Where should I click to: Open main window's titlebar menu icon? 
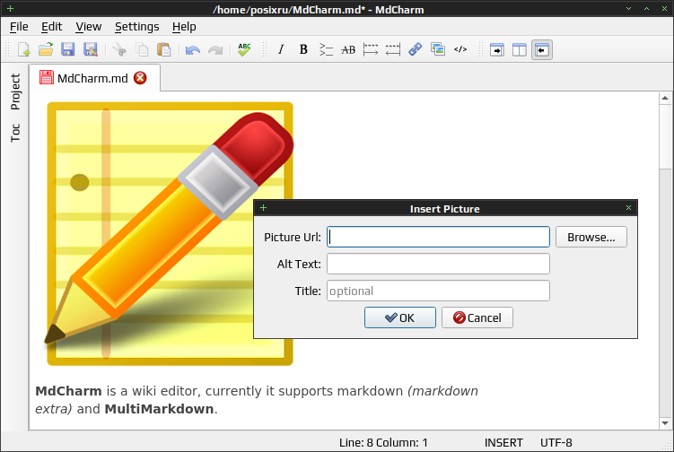10,9
